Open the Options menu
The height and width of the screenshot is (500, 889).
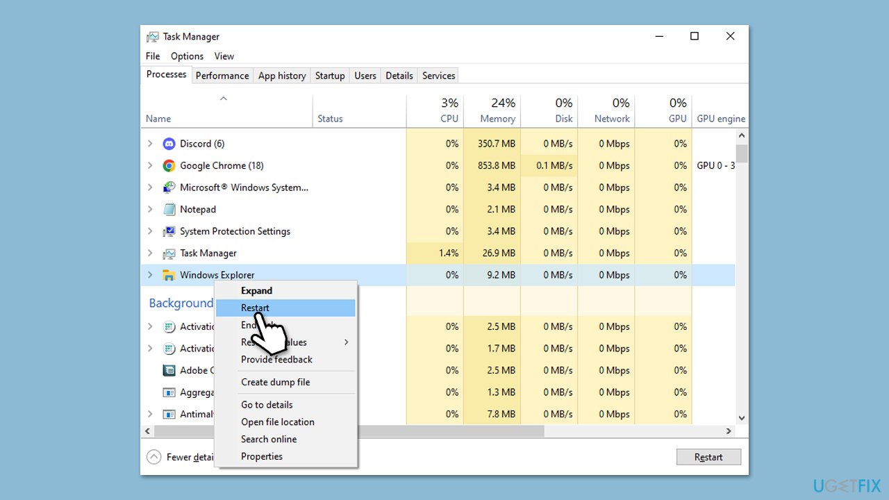pyautogui.click(x=188, y=56)
